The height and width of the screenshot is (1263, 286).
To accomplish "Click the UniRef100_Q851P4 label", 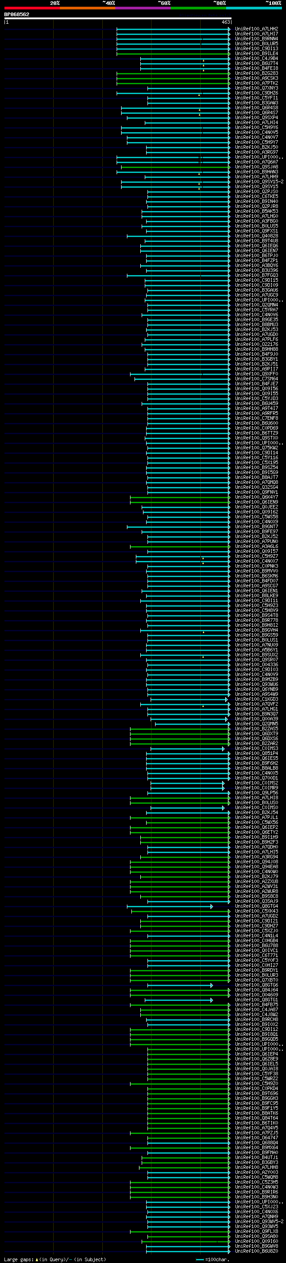I will [257, 754].
